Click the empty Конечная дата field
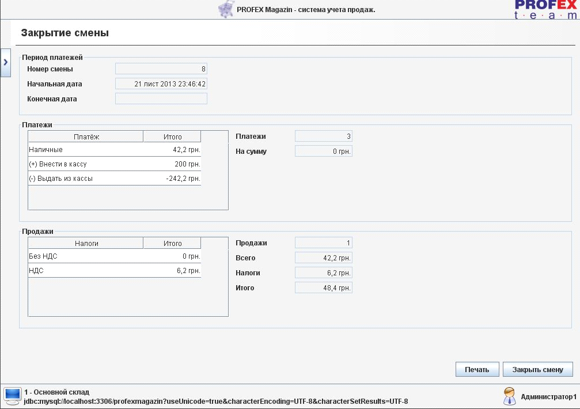580x409 pixels. (x=161, y=99)
